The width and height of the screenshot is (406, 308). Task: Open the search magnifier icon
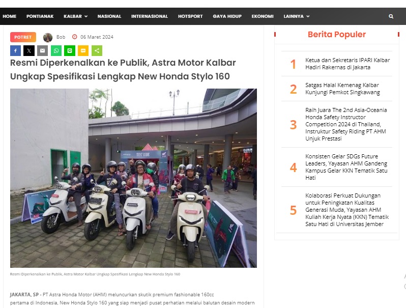pos(391,16)
